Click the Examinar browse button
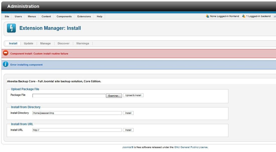Viewport: 276px width, 152px height. 114,96
